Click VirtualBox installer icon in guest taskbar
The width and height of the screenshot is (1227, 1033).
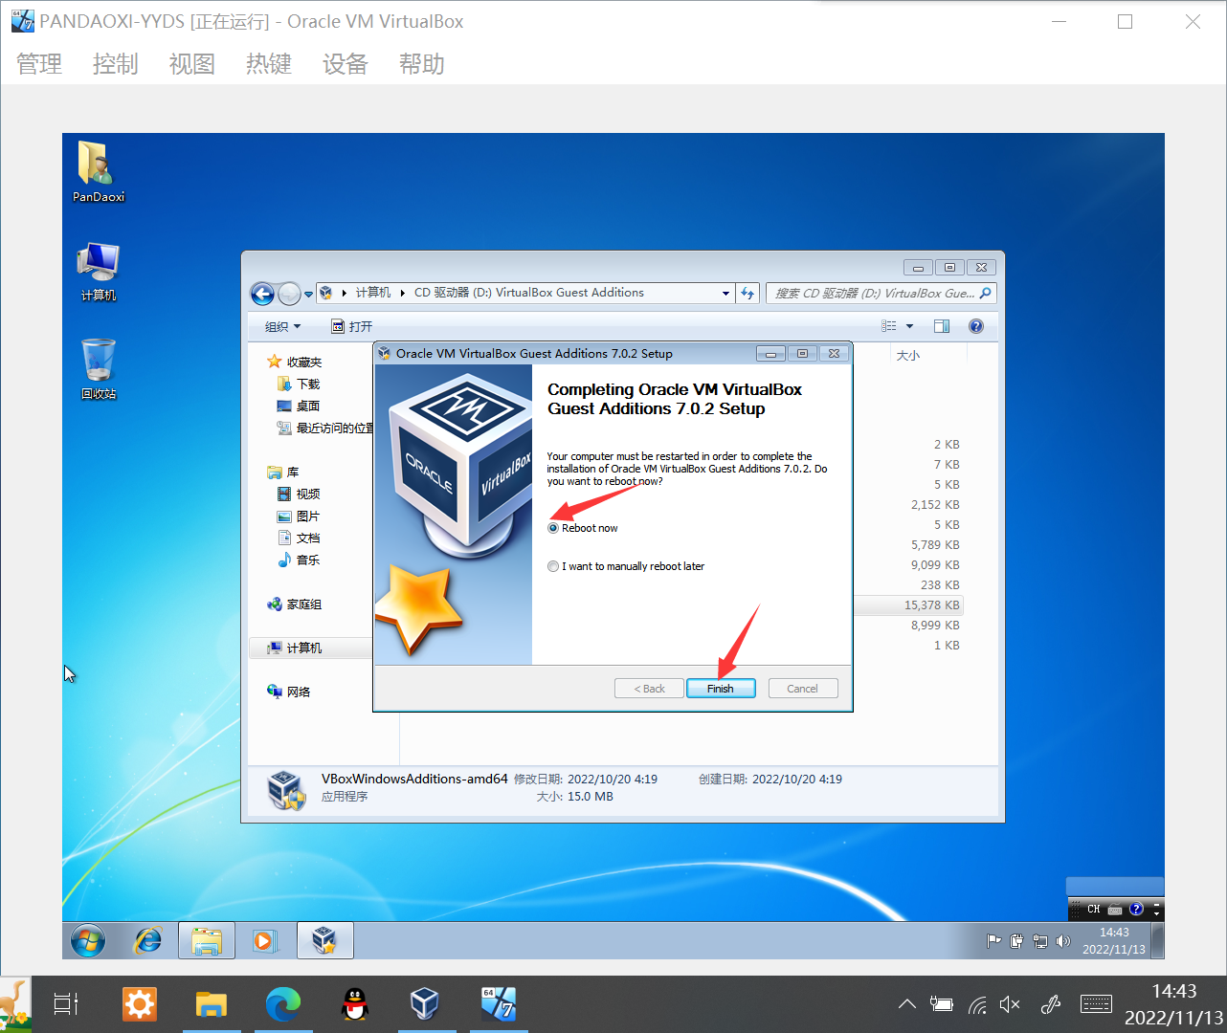point(325,941)
